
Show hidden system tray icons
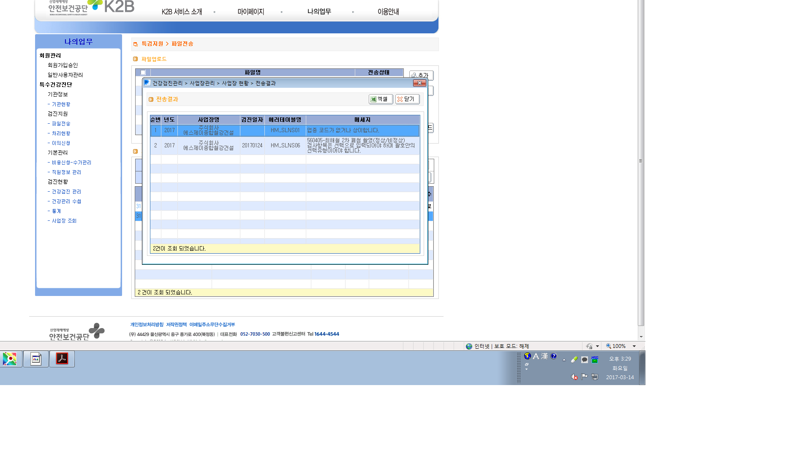[564, 360]
